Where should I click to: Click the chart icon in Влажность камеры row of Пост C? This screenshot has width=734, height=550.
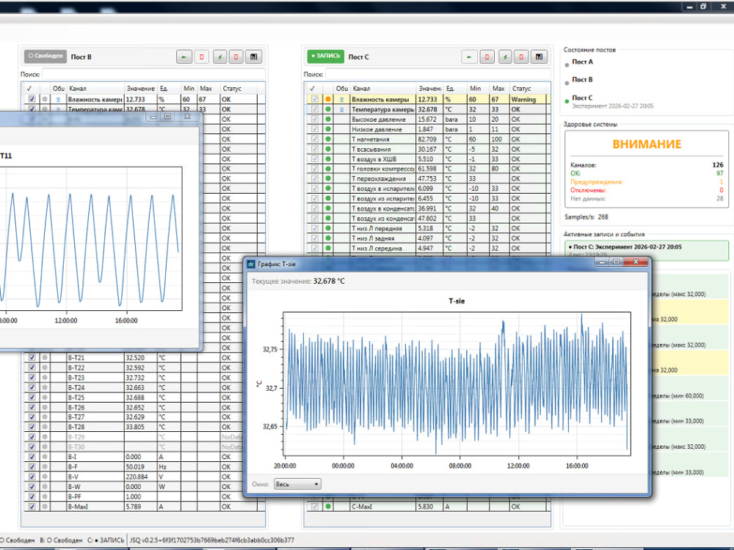(x=342, y=100)
